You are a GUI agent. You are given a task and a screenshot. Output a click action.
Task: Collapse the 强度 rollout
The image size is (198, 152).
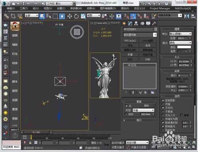pyautogui.click(x=177, y=29)
